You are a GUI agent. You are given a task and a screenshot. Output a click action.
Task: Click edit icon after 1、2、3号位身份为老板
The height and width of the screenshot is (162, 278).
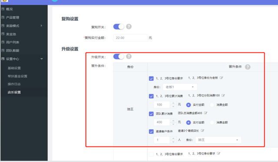tap(221, 78)
